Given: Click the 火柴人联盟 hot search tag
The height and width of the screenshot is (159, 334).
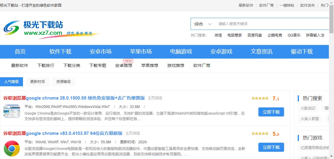Looking at the screenshot, I should pyautogui.click(x=310, y=119).
